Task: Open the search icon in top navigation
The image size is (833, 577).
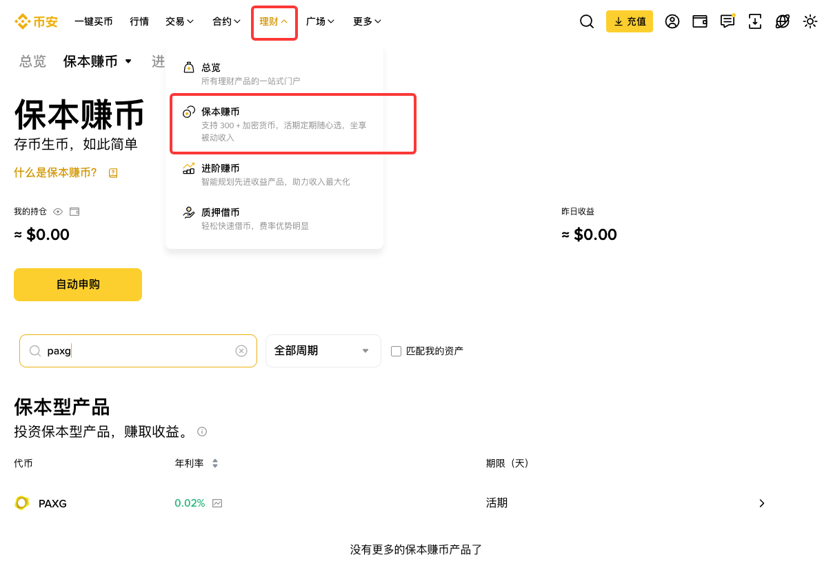Action: tap(586, 21)
